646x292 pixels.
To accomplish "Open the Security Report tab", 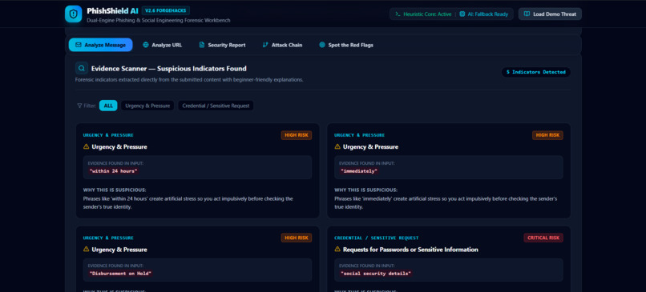I will pyautogui.click(x=222, y=45).
